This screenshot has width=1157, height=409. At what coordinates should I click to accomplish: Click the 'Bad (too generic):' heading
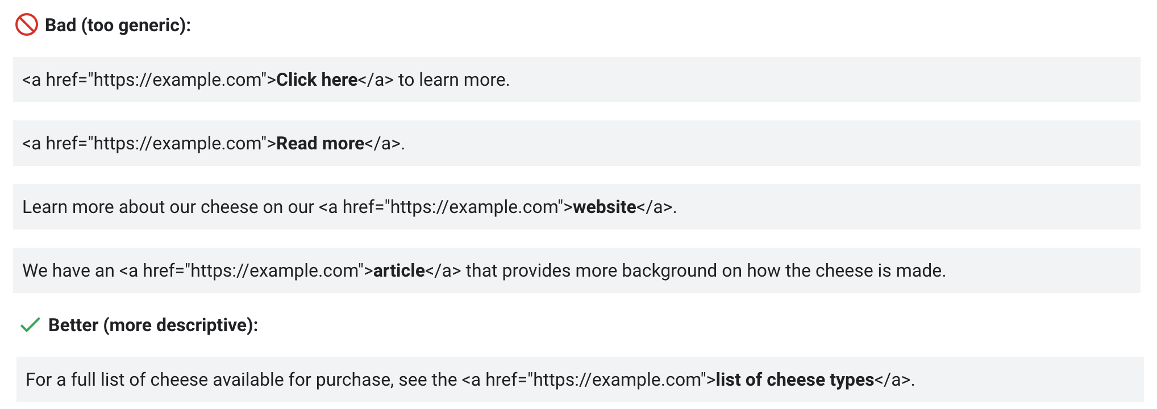[x=118, y=25]
